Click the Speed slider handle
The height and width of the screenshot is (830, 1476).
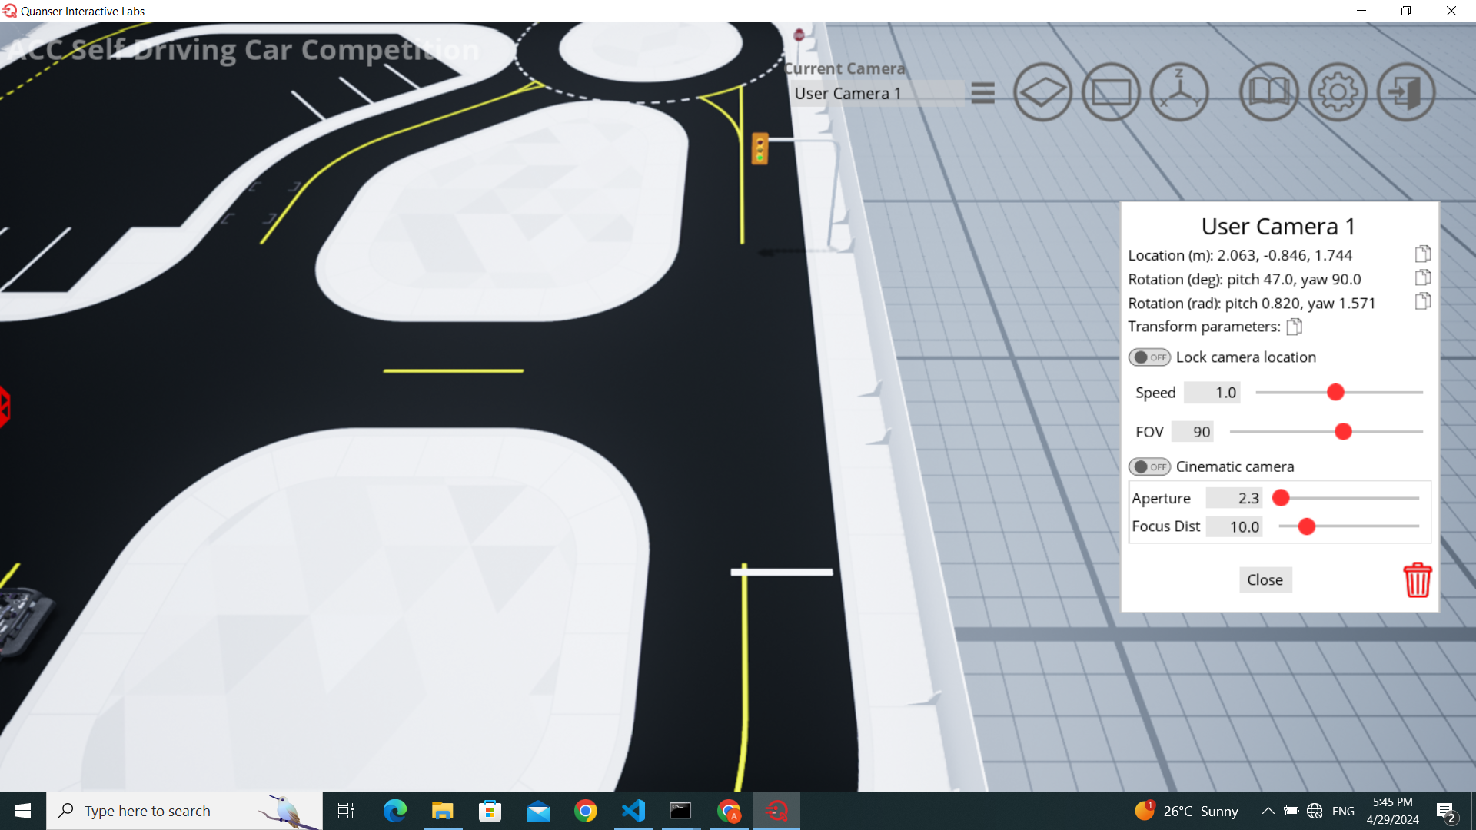[x=1335, y=393]
